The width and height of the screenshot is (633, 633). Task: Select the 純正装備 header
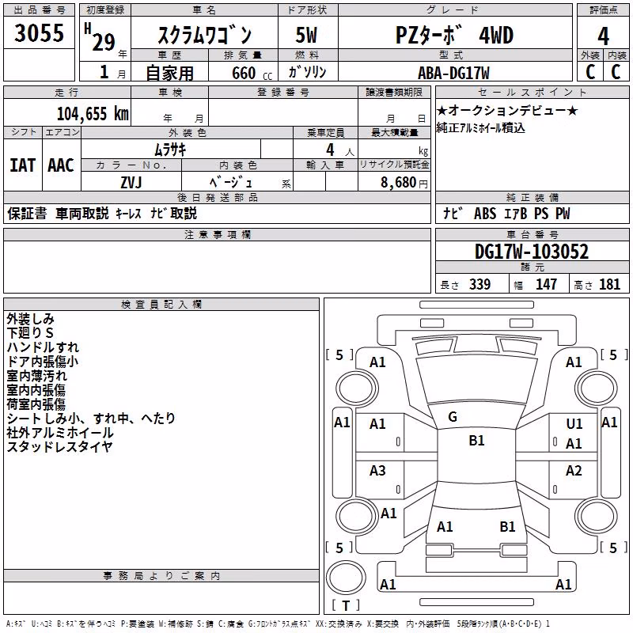point(532,197)
